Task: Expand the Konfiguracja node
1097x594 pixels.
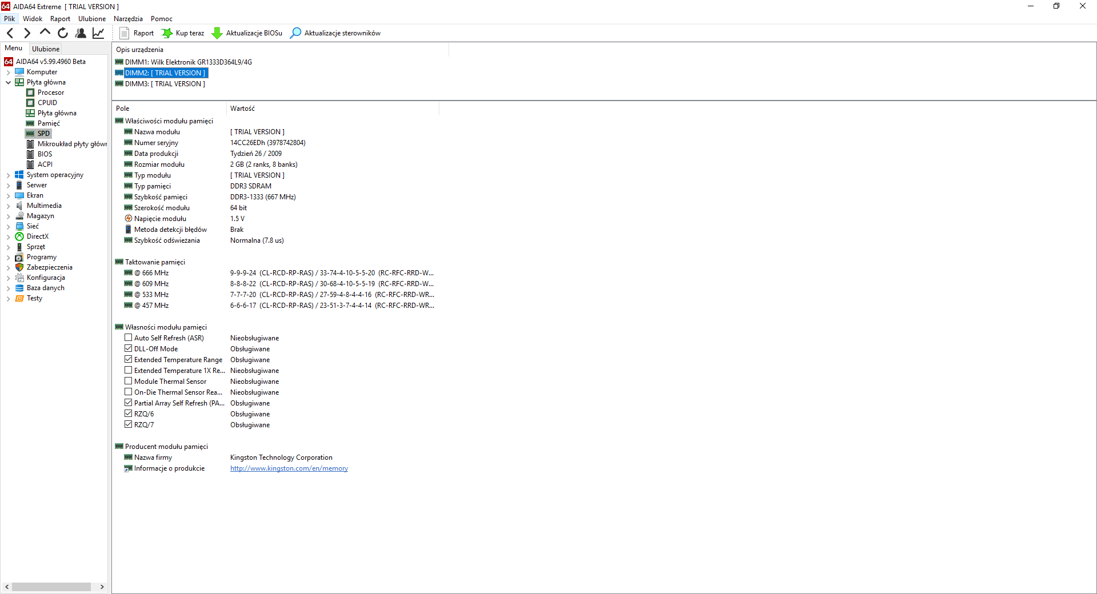Action: (x=8, y=278)
